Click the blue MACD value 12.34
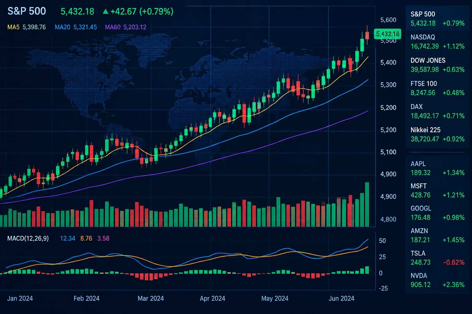Image resolution: width=472 pixels, height=314 pixels. (x=68, y=239)
